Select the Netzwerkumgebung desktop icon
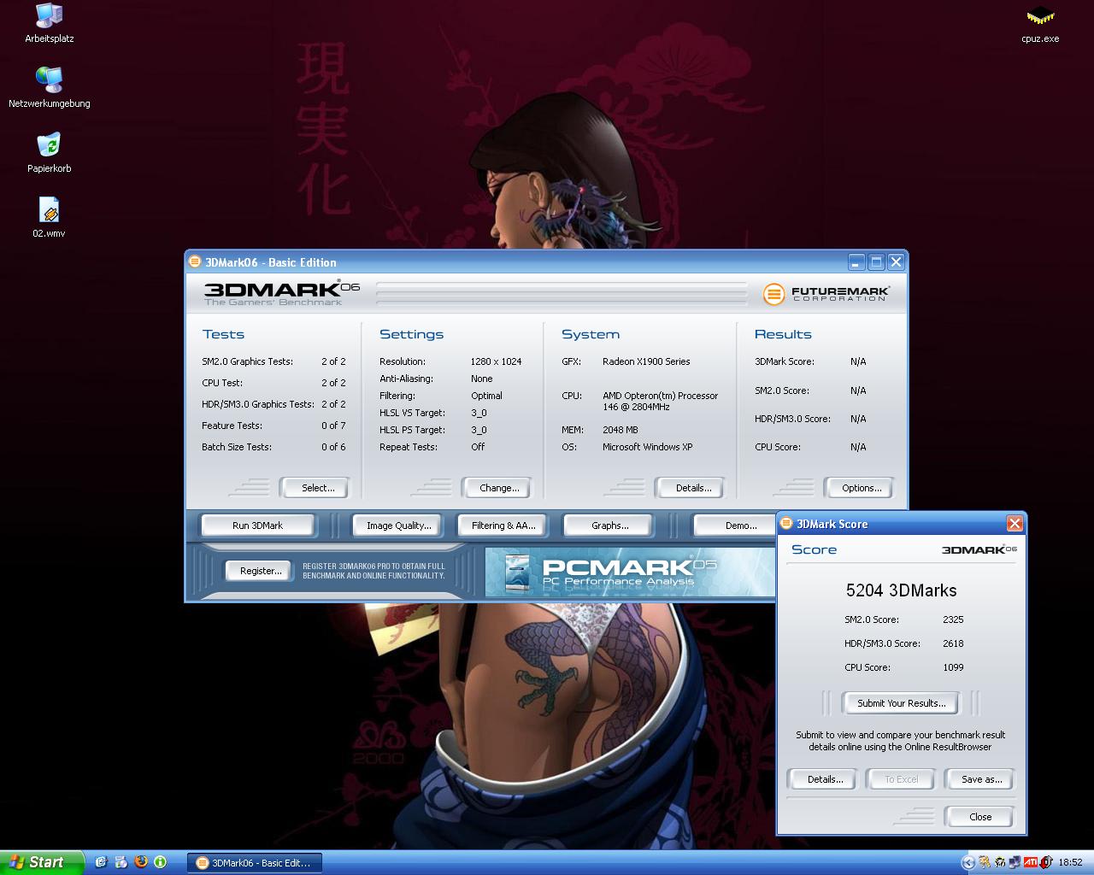The image size is (1094, 875). pyautogui.click(x=50, y=87)
